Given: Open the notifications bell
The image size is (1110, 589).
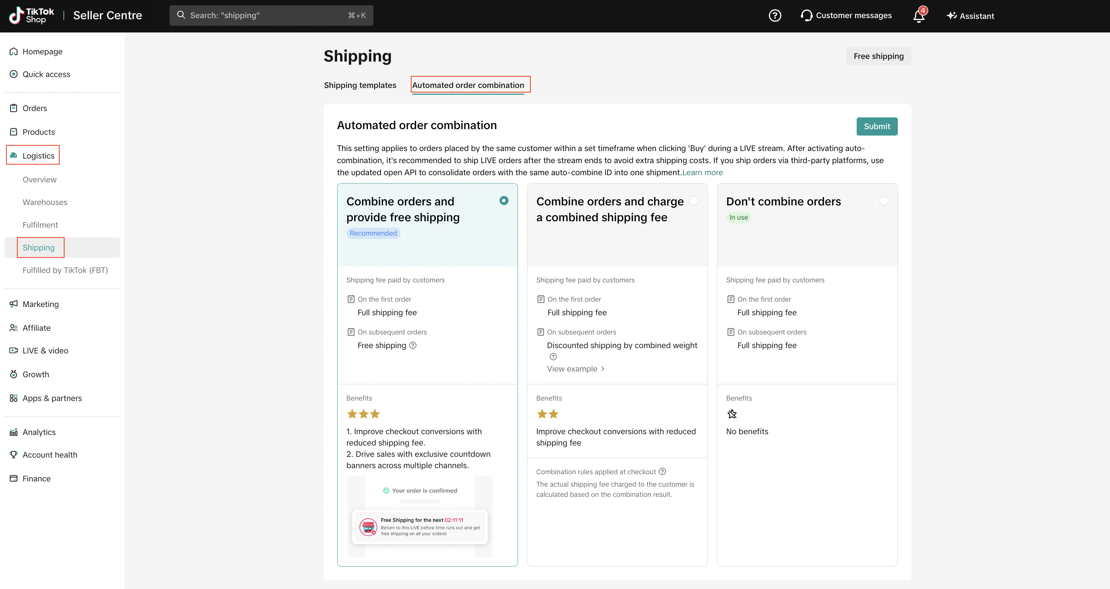Looking at the screenshot, I should coord(919,15).
